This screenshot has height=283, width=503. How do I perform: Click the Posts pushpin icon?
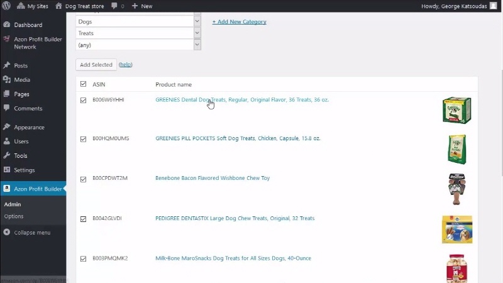[x=7, y=65]
